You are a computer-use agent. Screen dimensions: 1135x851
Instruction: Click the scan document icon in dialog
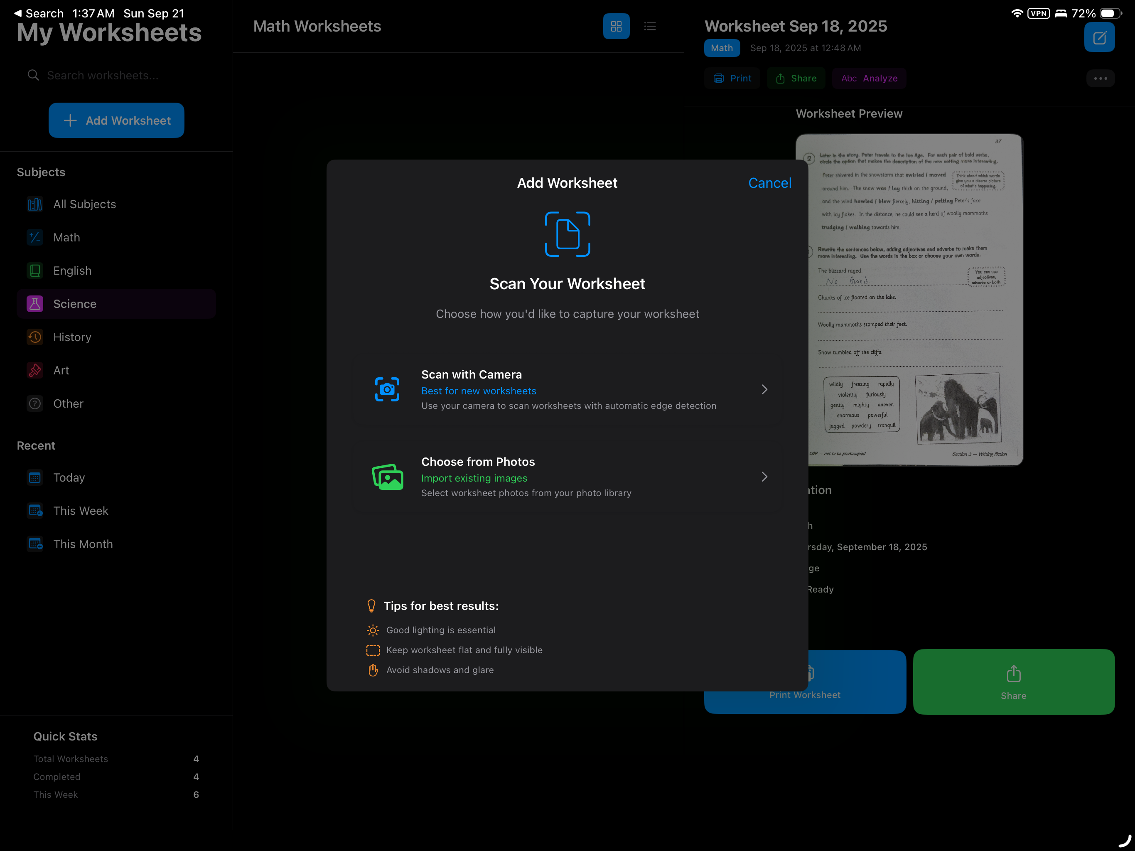pos(567,234)
